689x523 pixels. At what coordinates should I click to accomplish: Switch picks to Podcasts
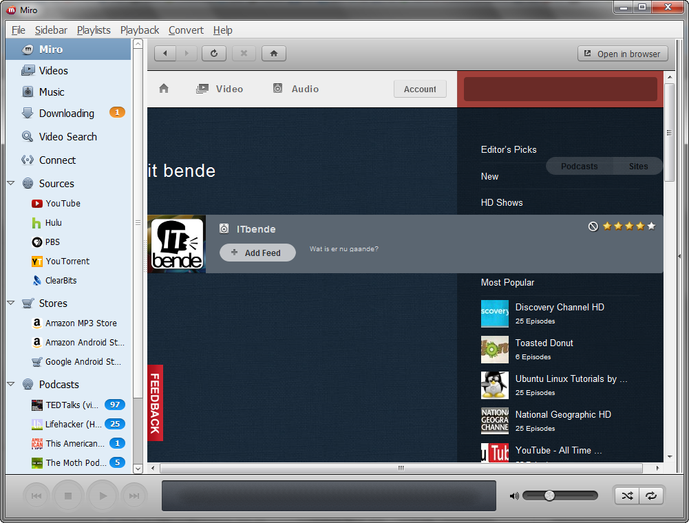click(579, 166)
